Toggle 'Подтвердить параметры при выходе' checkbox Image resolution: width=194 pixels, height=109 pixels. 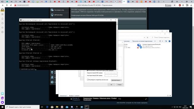pos(88,80)
